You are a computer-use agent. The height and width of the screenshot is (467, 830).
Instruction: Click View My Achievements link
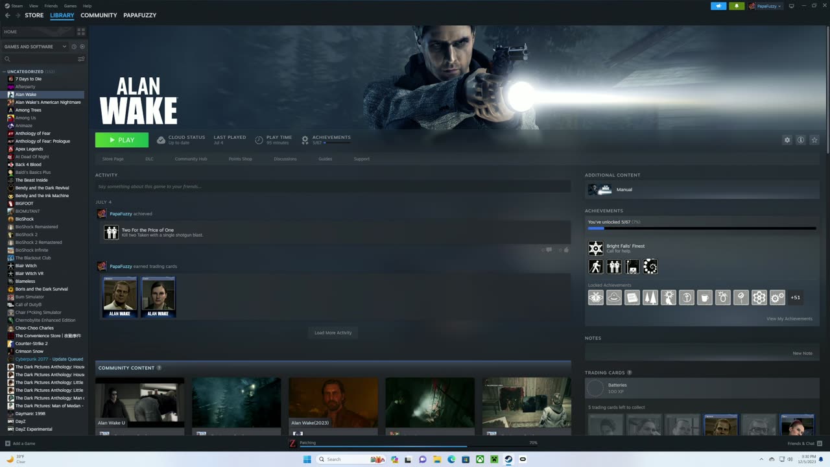pos(789,318)
